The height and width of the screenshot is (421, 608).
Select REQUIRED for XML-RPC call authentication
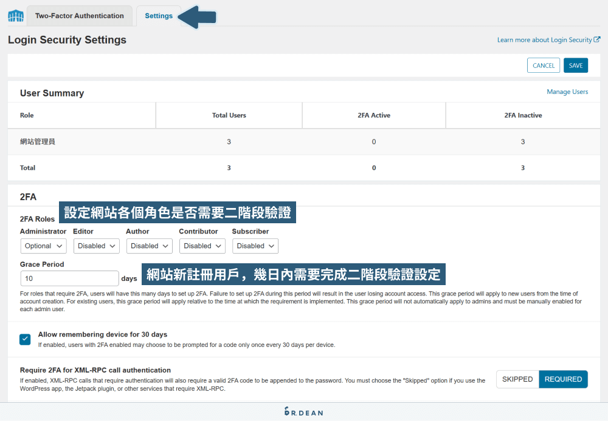click(x=563, y=379)
